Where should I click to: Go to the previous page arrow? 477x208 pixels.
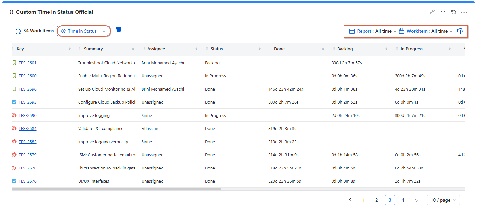coord(350,200)
